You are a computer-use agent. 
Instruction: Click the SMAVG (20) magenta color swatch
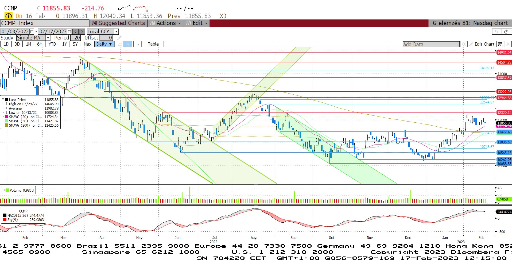[6, 117]
